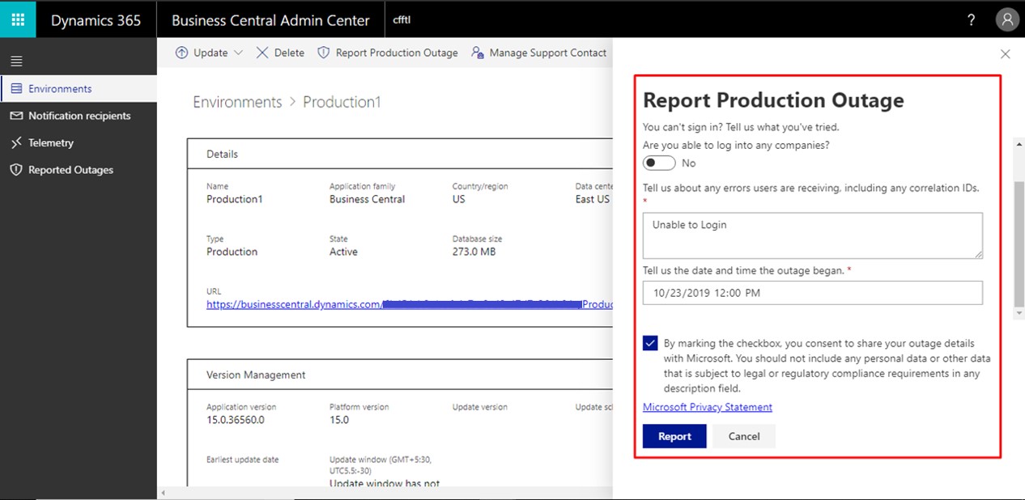This screenshot has width=1025, height=500.
Task: Toggle the log into companies switch
Action: (x=659, y=163)
